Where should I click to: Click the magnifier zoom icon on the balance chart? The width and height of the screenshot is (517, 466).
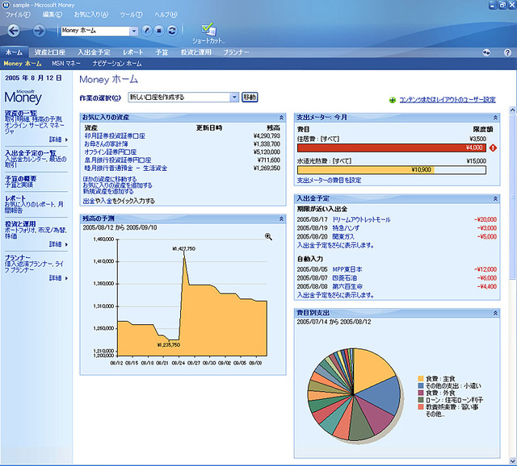pos(268,236)
